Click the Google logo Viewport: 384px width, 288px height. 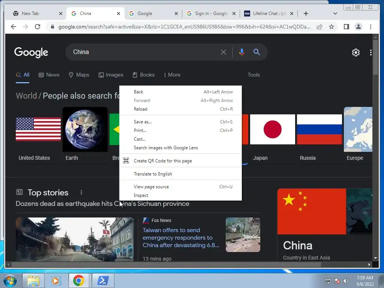(31, 52)
